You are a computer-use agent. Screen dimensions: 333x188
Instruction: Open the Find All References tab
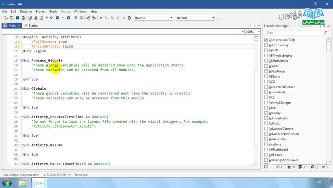click(326, 167)
